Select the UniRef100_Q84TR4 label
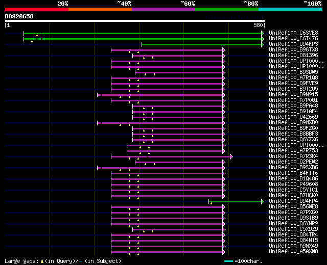327x265 pixels. point(293,235)
